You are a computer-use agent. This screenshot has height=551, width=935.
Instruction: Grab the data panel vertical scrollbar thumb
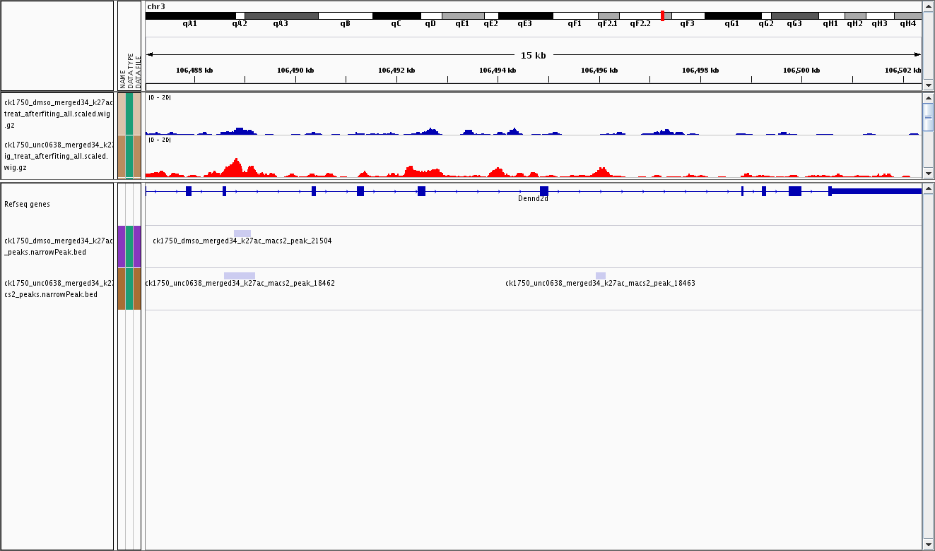tap(929, 117)
